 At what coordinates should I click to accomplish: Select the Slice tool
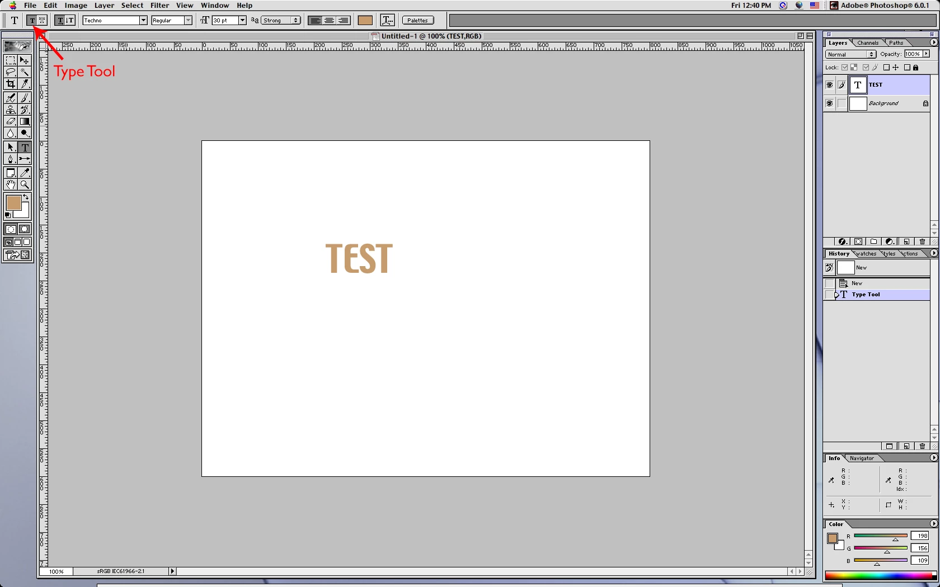(x=25, y=84)
